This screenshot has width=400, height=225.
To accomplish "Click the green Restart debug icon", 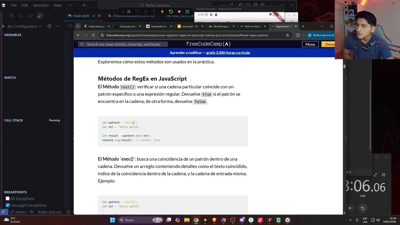I will pyautogui.click(x=171, y=12).
